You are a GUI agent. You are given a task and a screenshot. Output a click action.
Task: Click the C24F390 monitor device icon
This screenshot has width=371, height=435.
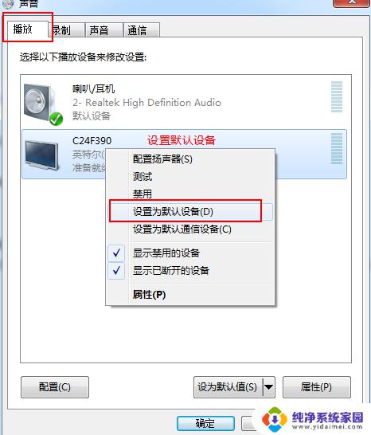42,155
